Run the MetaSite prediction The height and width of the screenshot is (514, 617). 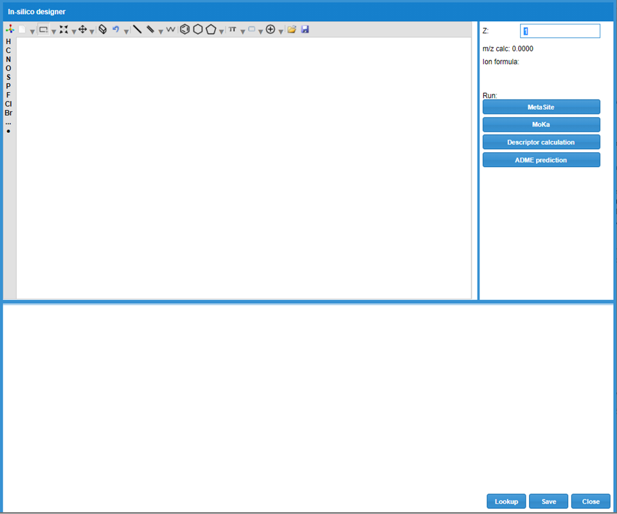point(541,107)
